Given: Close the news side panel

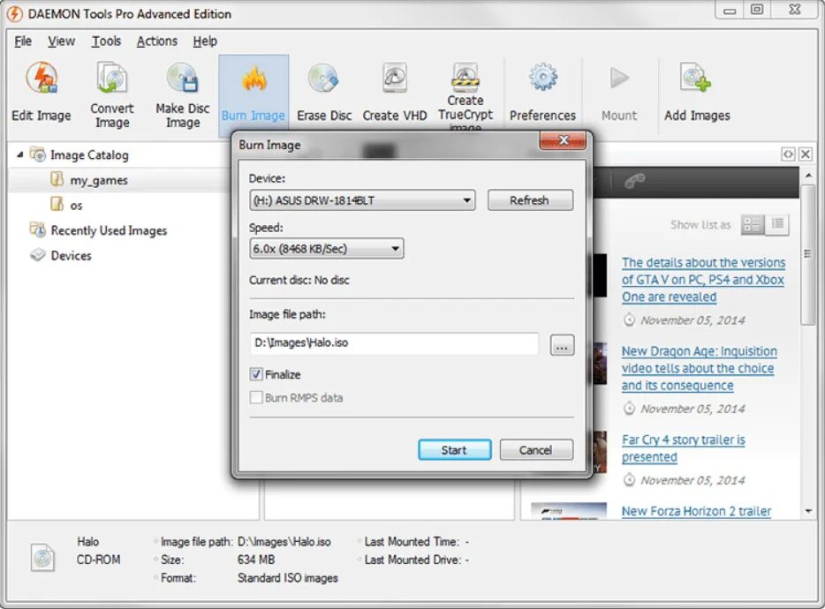Looking at the screenshot, I should 805,154.
